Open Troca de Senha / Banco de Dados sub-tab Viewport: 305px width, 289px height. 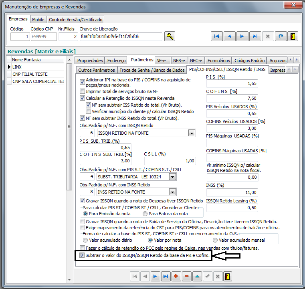pos(152,70)
